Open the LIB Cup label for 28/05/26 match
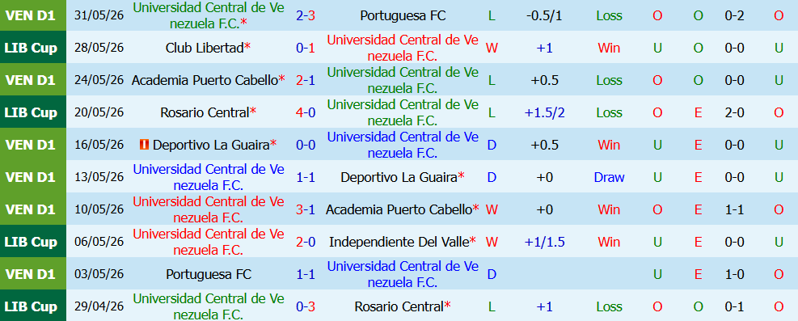Screen dimensions: 798x321 [30, 48]
